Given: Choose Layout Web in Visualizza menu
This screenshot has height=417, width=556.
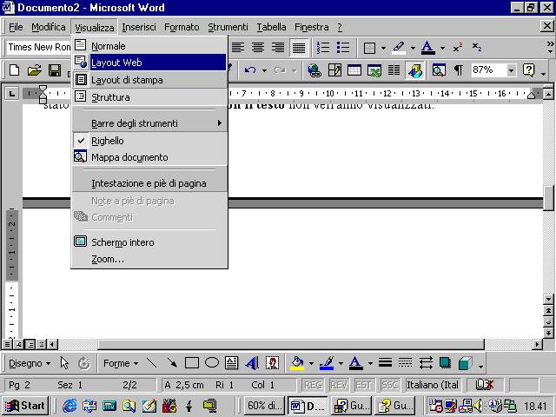Looking at the screenshot, I should click(x=149, y=63).
